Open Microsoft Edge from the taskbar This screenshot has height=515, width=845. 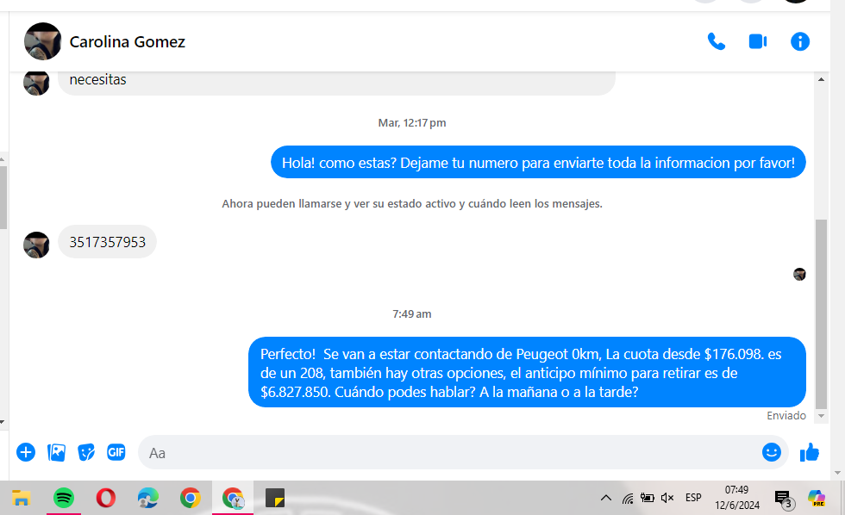point(147,499)
